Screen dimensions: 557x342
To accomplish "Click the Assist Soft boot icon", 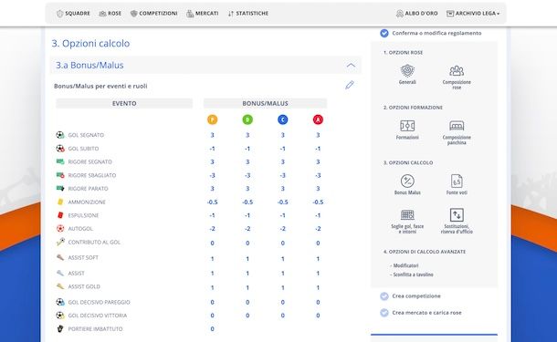I will [x=60, y=257].
